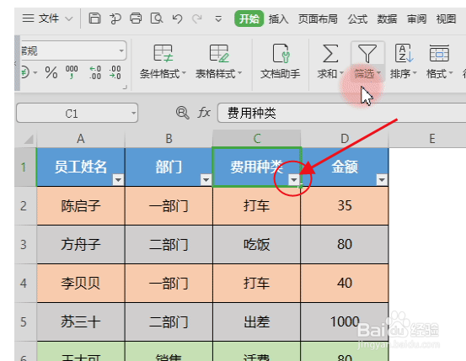The height and width of the screenshot is (361, 466).
Task: Open the 数据 tab
Action: tap(387, 19)
